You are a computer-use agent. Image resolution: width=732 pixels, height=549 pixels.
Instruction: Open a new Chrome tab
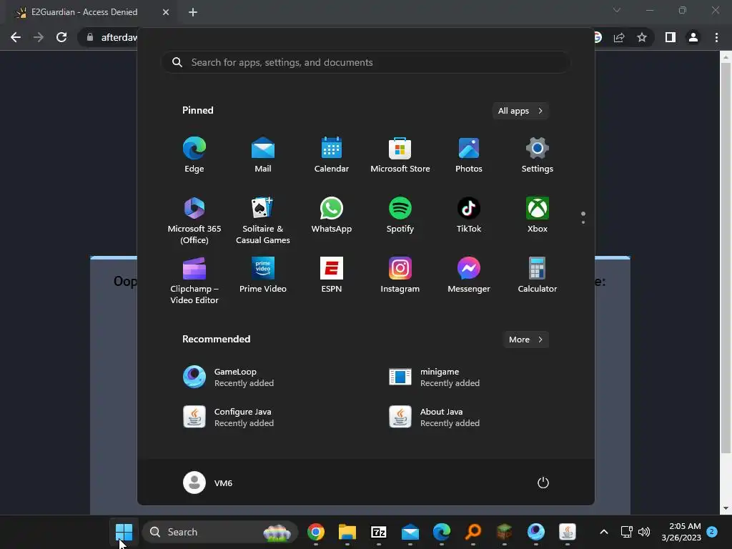pyautogui.click(x=193, y=12)
